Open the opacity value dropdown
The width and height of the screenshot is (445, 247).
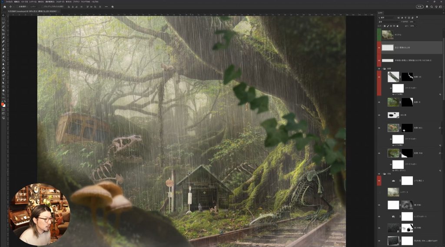pyautogui.click(x=416, y=22)
